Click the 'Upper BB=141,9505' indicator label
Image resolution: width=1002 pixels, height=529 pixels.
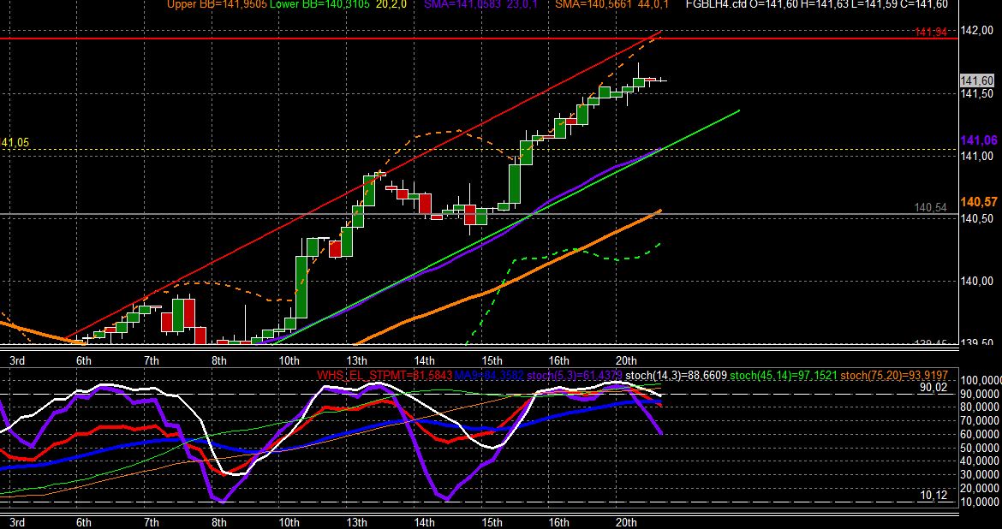[217, 4]
